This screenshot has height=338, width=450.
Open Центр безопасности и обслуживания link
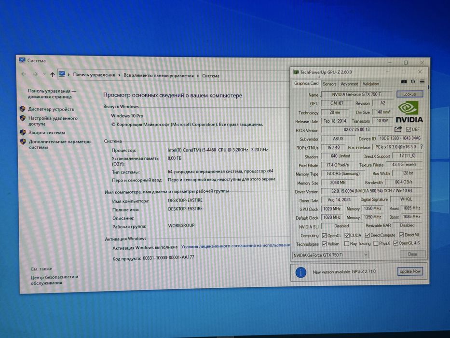54,280
